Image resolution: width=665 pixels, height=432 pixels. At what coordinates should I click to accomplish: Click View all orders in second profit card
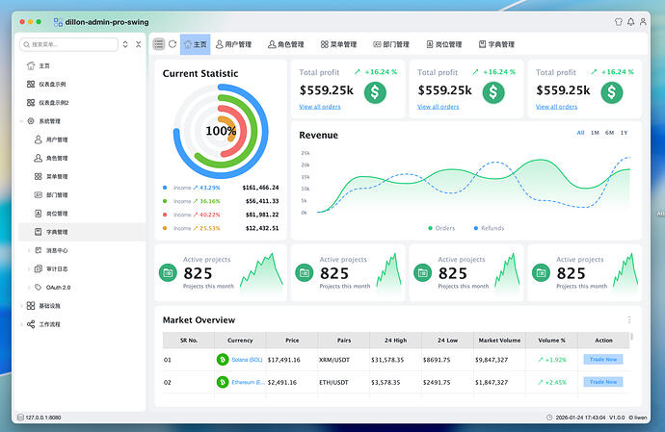click(x=439, y=107)
